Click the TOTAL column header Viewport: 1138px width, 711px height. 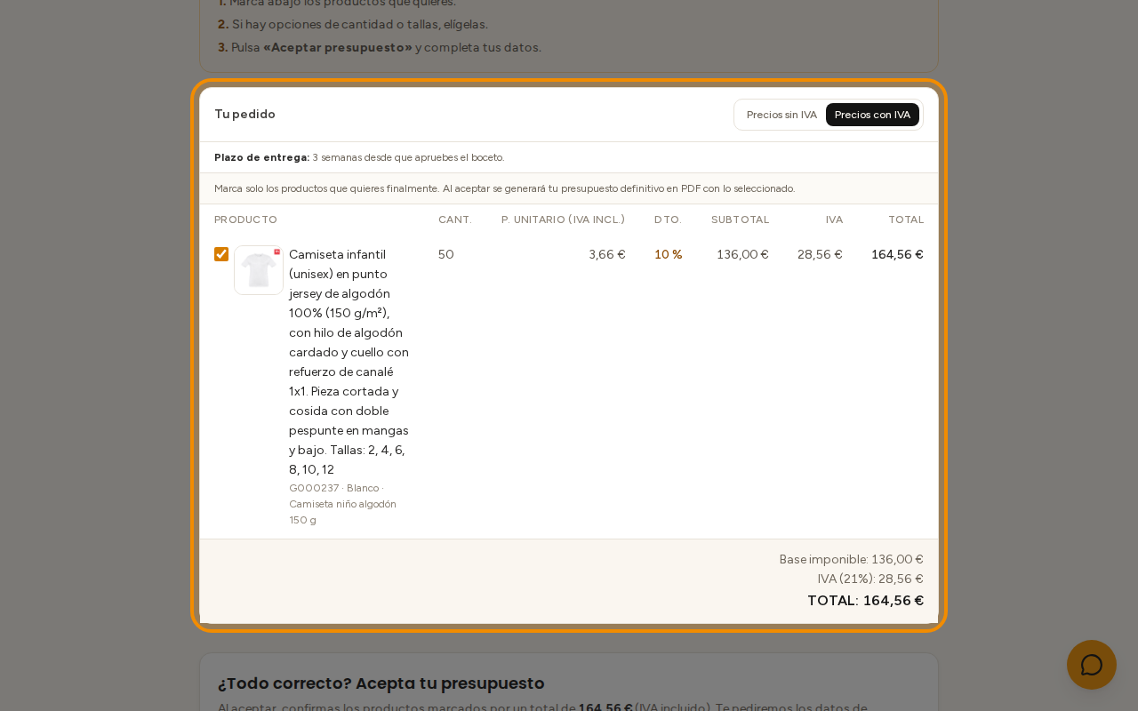pos(906,220)
